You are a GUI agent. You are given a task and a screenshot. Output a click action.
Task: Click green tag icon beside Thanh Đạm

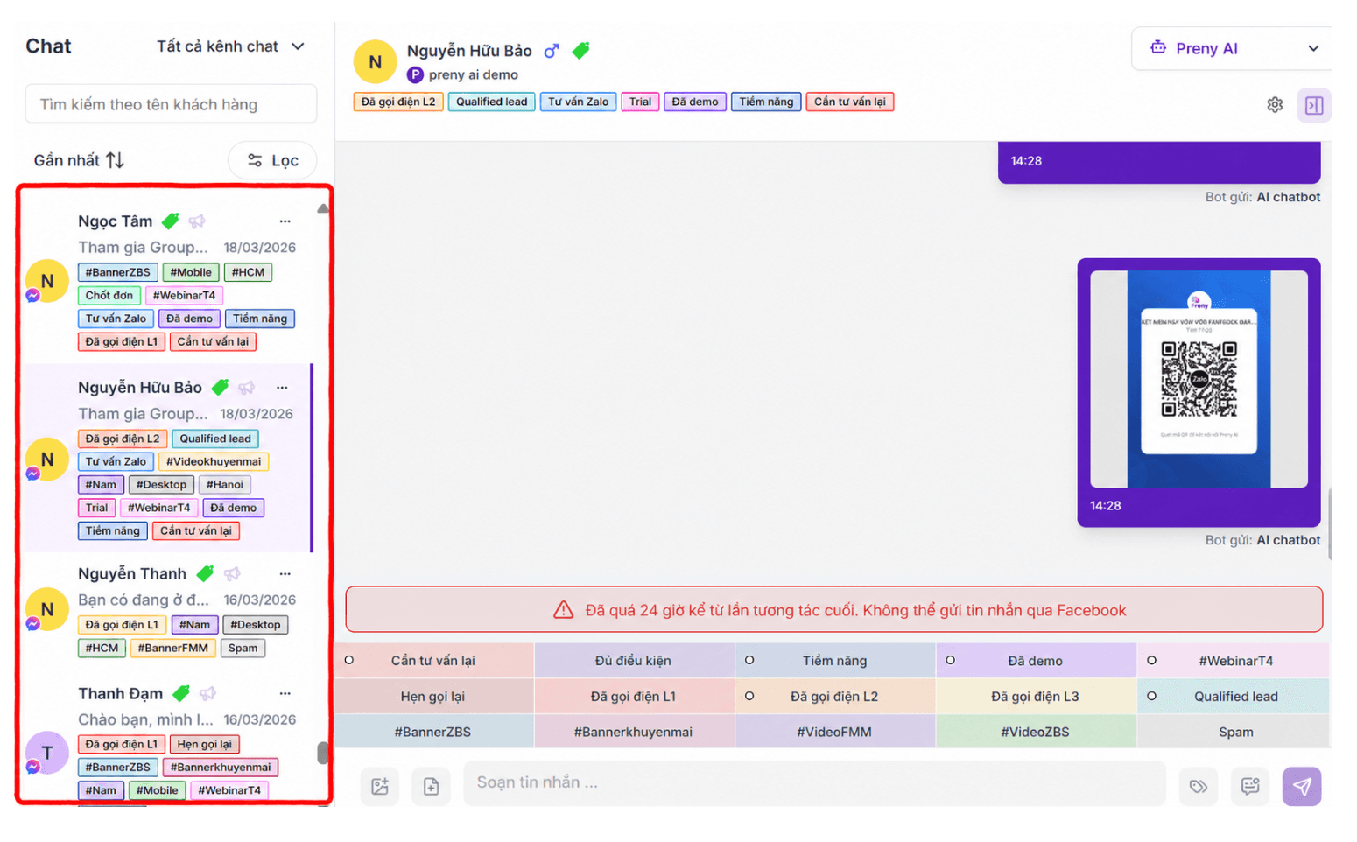point(181,693)
